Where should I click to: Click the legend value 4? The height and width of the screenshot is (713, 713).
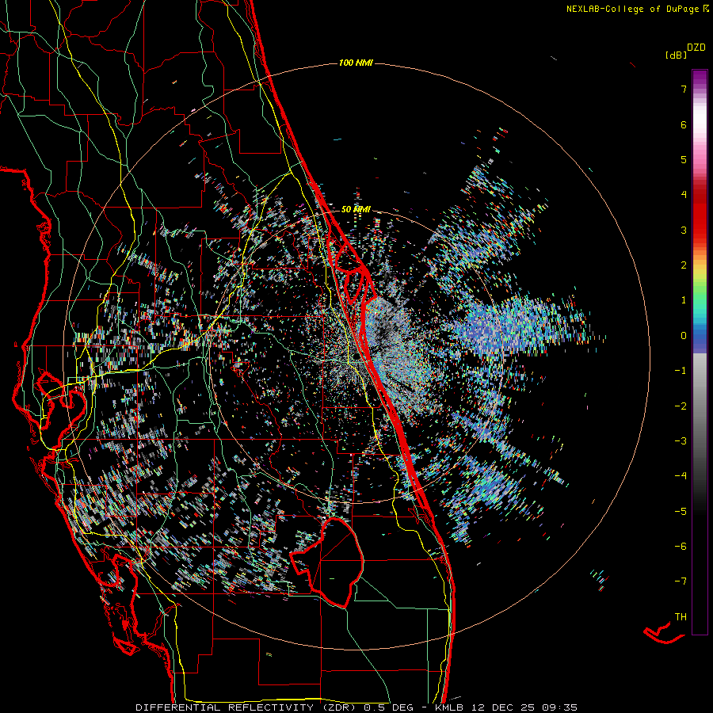684,195
